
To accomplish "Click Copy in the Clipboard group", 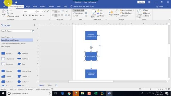I will (10, 13).
